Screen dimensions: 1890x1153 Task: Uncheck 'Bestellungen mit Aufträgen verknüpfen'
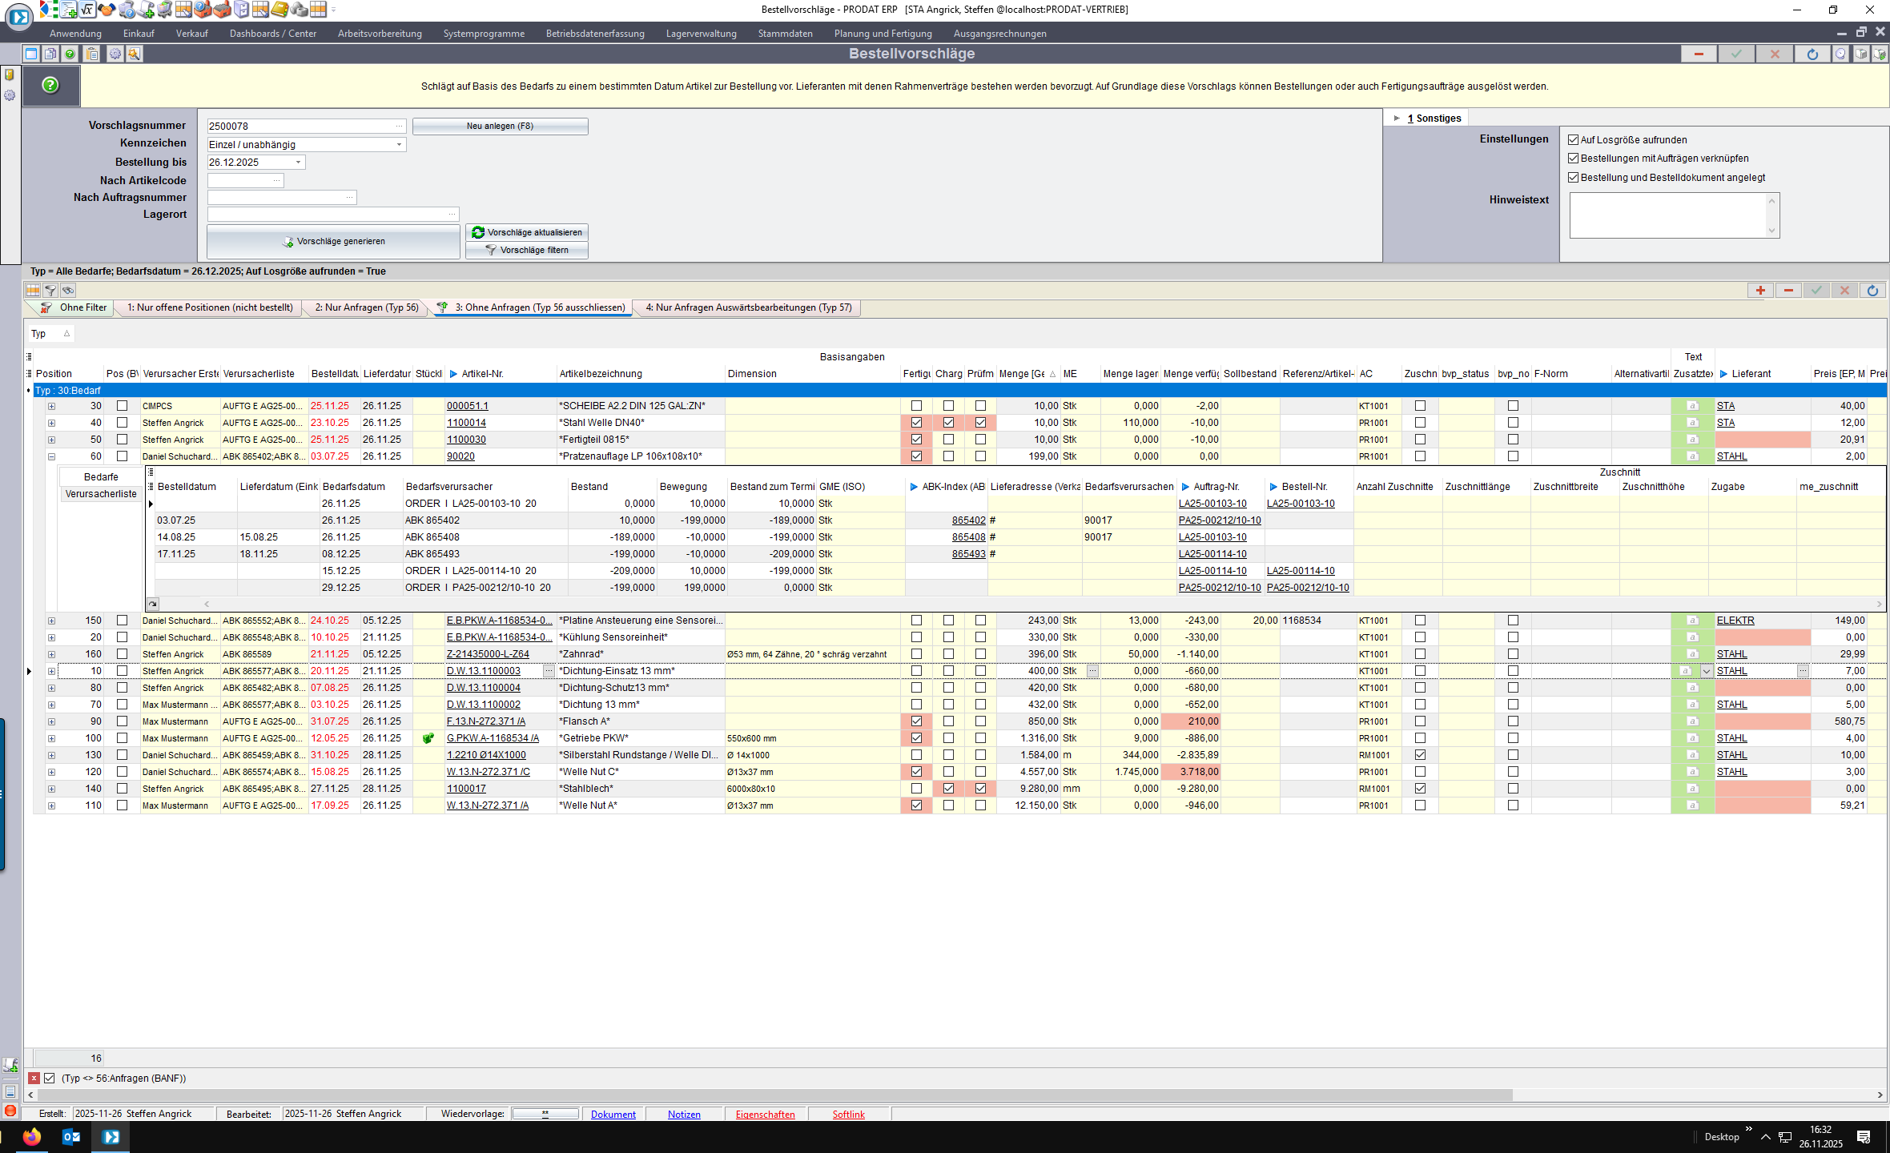pyautogui.click(x=1573, y=159)
